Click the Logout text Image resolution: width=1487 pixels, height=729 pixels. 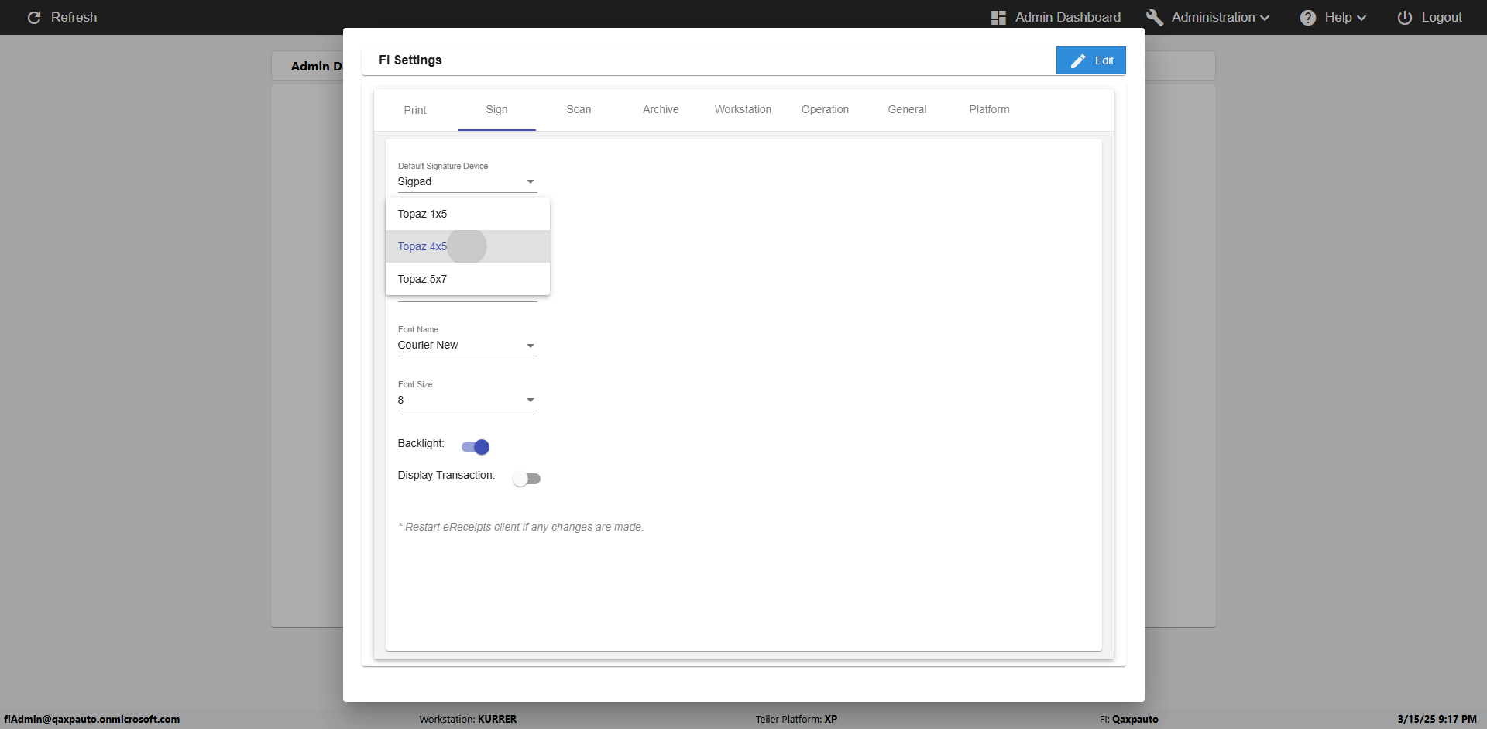pos(1441,17)
